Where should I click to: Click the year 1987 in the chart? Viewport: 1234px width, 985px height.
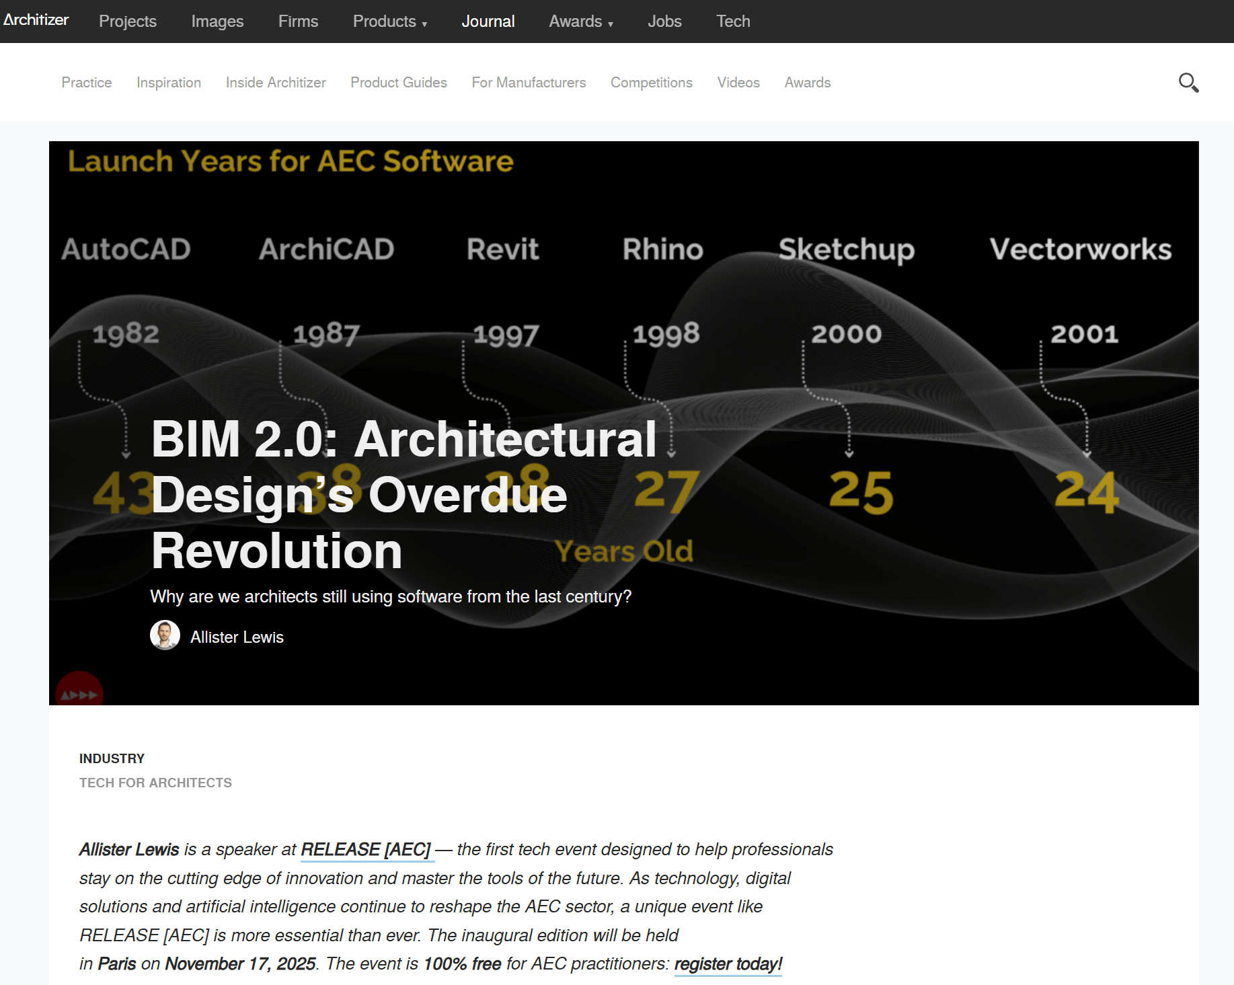tap(326, 334)
